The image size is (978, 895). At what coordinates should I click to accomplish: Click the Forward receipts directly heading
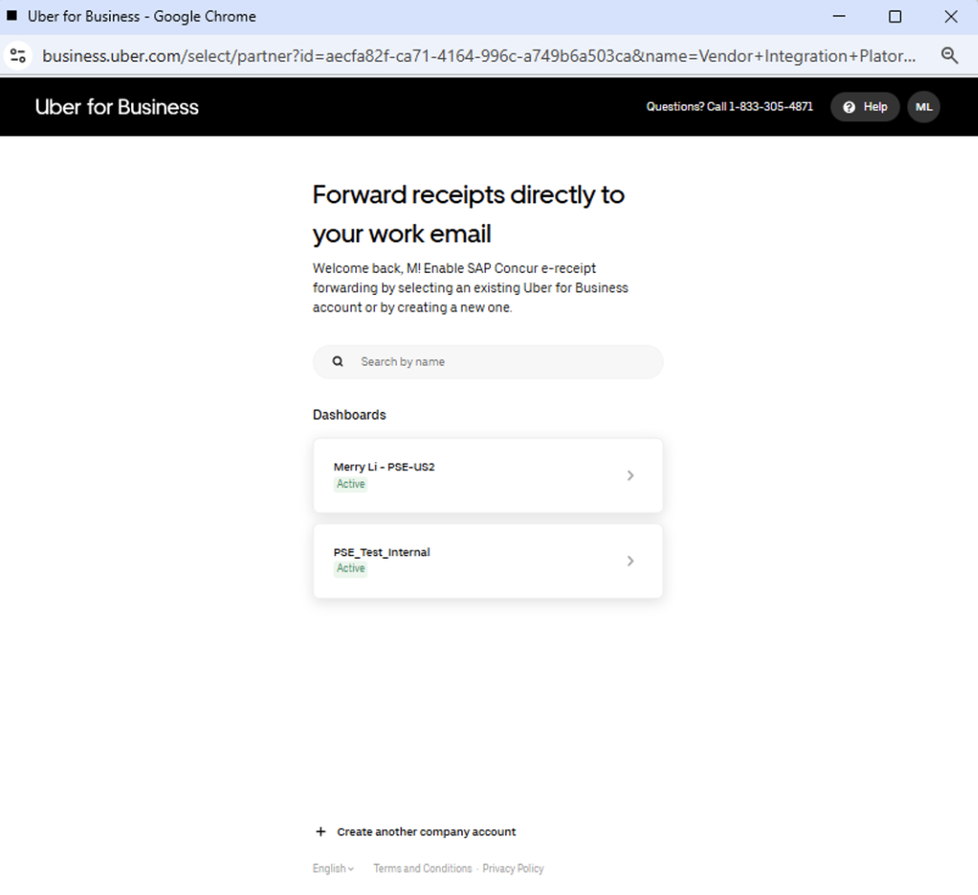coord(468,214)
